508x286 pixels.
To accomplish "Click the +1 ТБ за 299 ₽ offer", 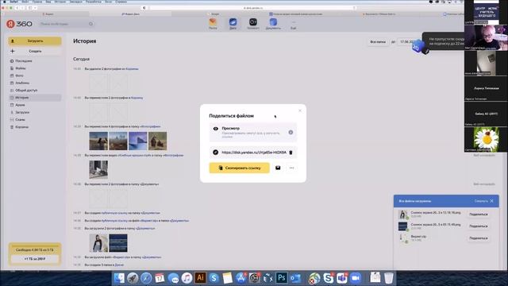I will coord(35,259).
